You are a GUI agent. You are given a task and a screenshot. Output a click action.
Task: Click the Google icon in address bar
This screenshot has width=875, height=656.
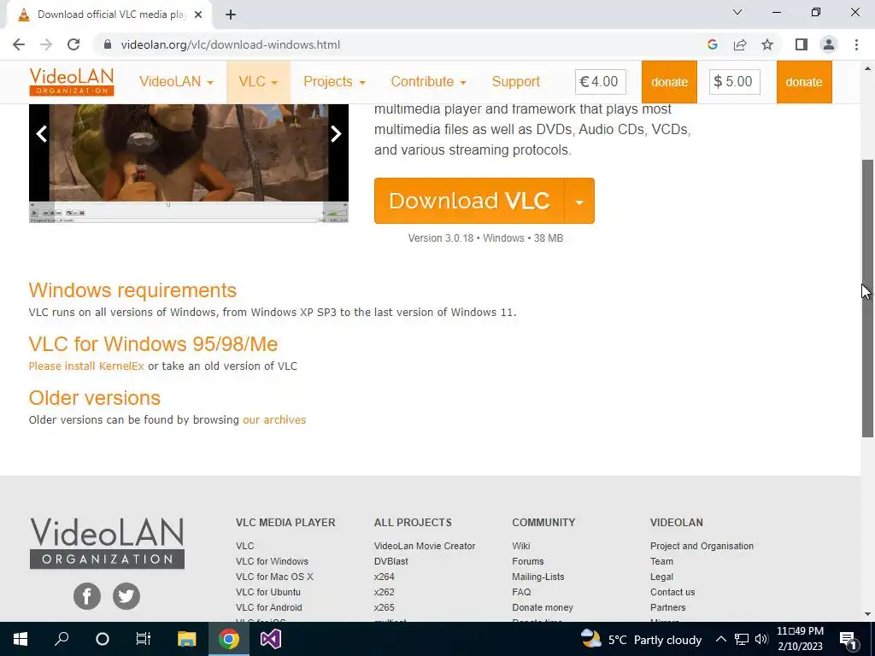pos(712,44)
